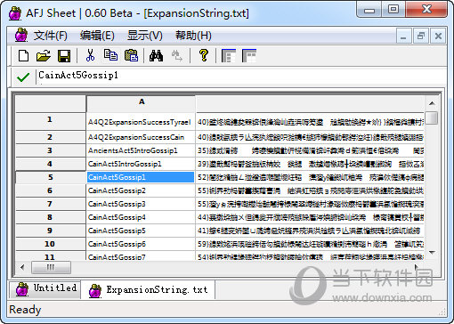Open the 编辑(E) menu

97,36
